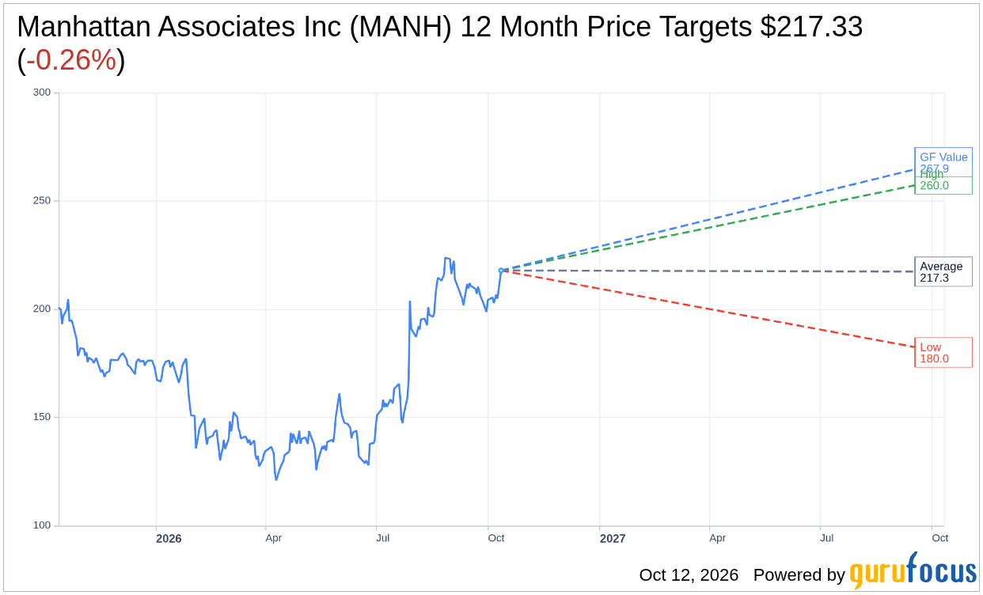The height and width of the screenshot is (595, 983).
Task: Click the gurufocus logo
Action: click(x=913, y=571)
